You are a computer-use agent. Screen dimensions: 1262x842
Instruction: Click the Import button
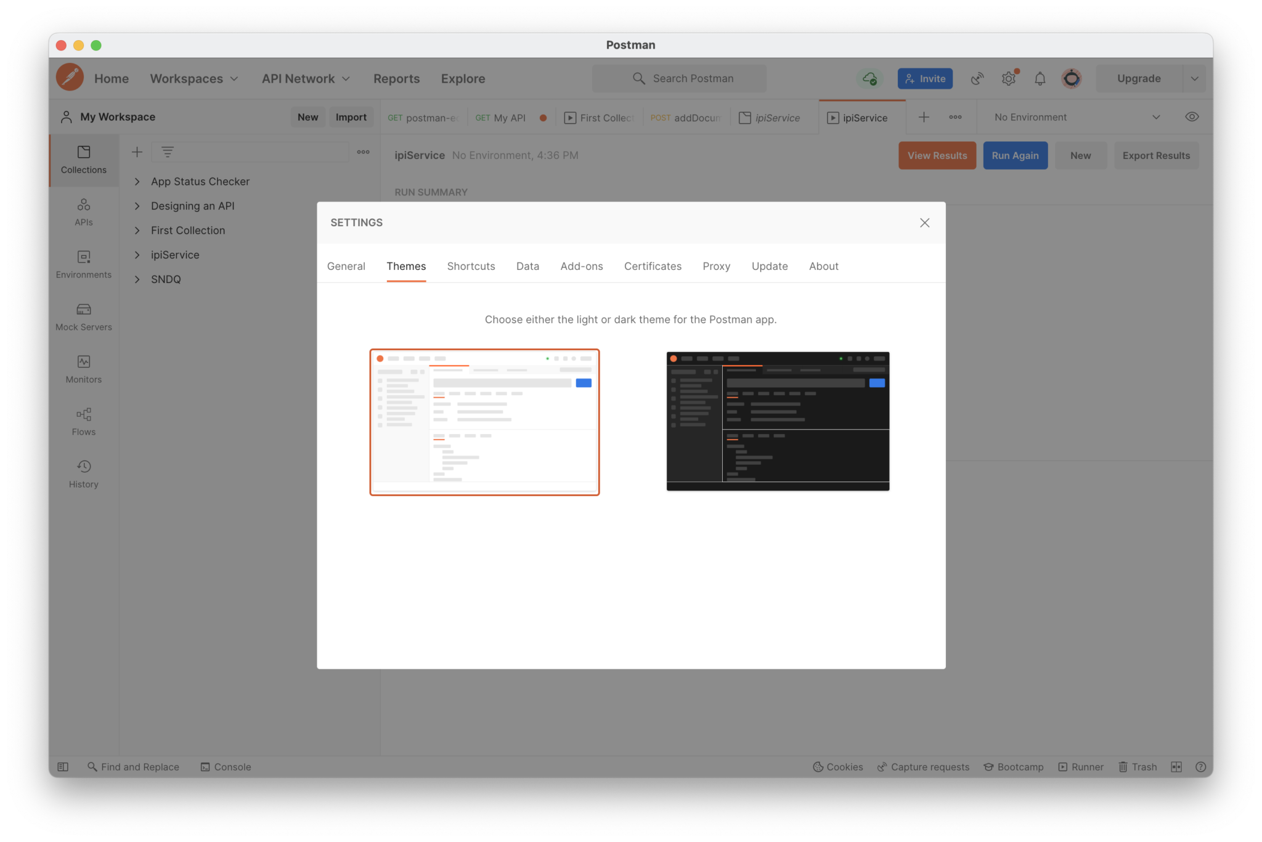point(351,116)
